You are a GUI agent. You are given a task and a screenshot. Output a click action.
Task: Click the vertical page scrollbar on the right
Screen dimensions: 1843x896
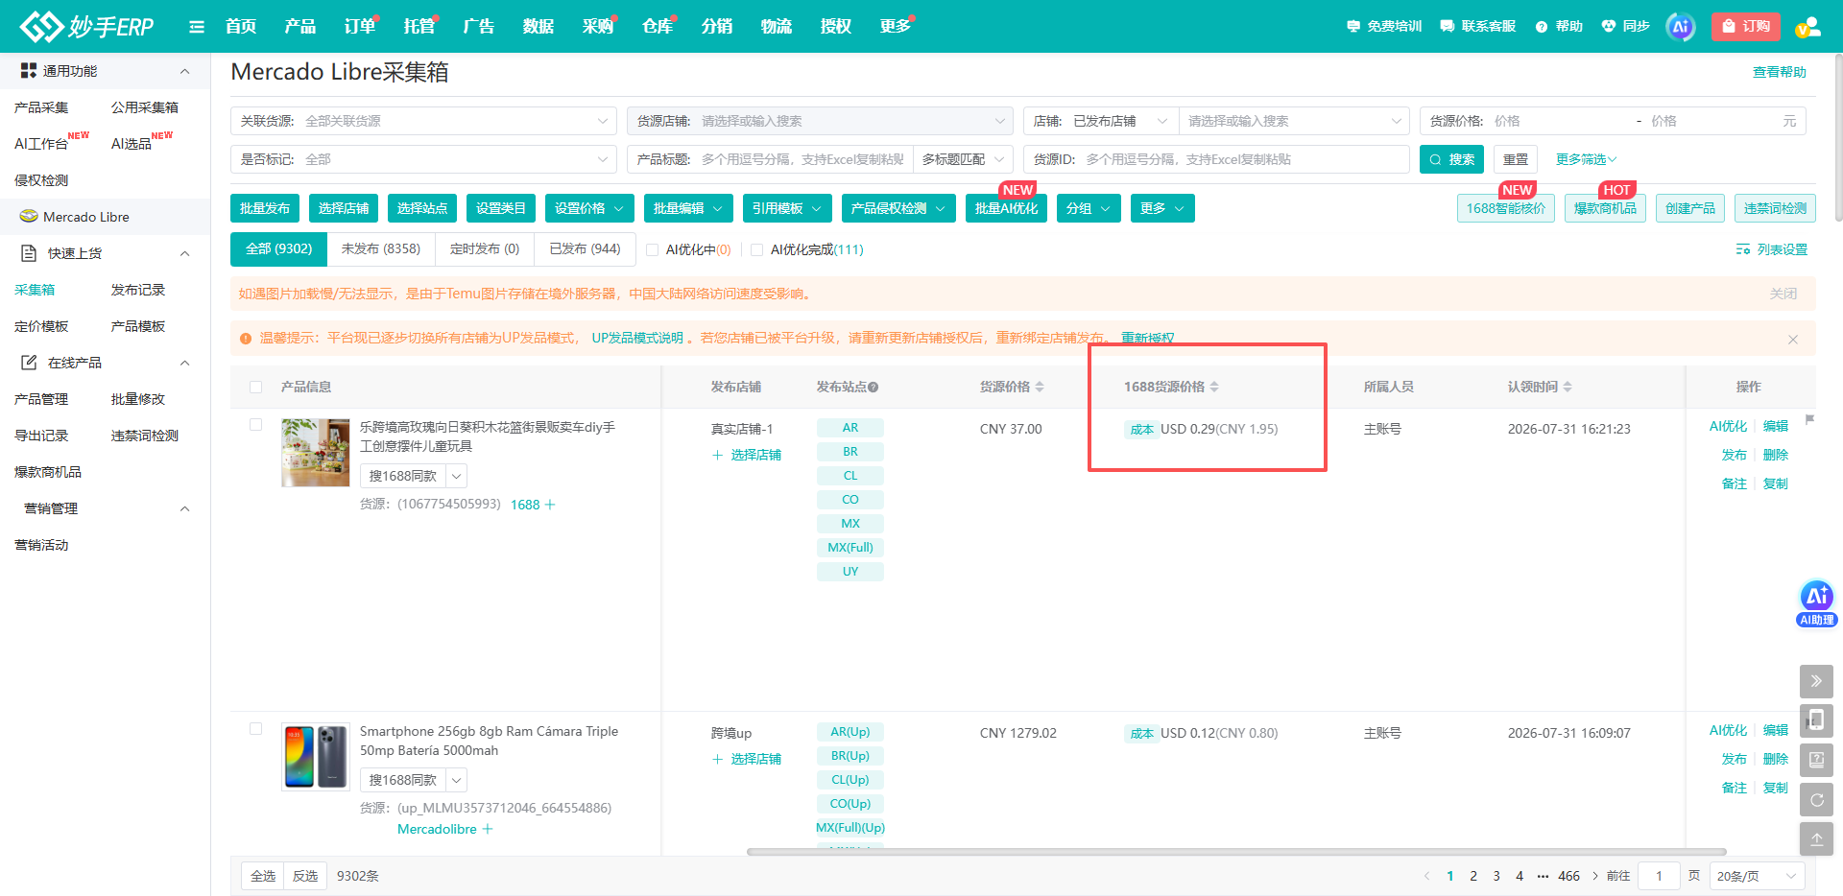click(1837, 139)
